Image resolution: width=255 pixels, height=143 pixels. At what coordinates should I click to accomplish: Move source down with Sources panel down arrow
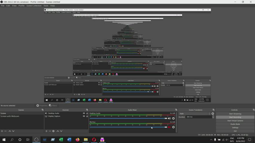pyautogui.click(x=61, y=131)
